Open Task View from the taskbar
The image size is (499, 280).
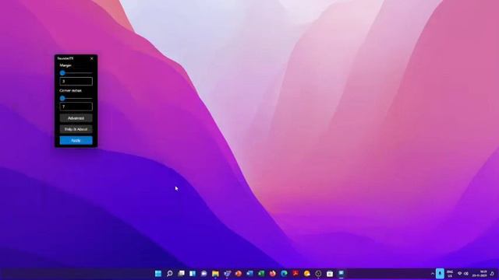click(181, 273)
